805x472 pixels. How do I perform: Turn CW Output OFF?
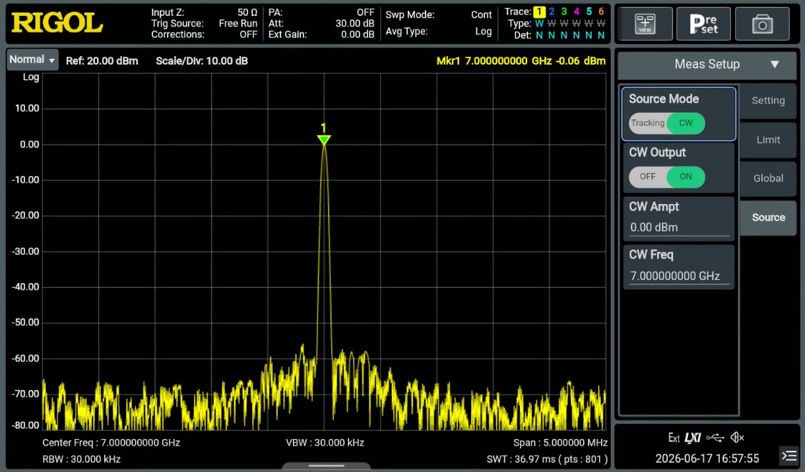tap(647, 177)
